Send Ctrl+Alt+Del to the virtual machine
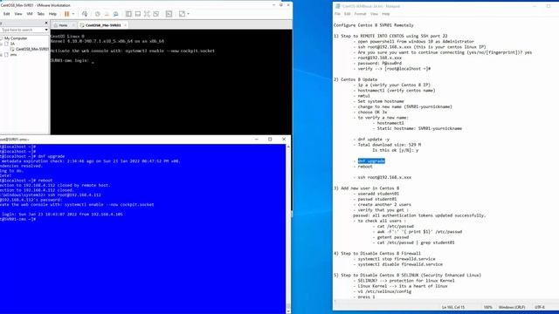 (85, 14)
